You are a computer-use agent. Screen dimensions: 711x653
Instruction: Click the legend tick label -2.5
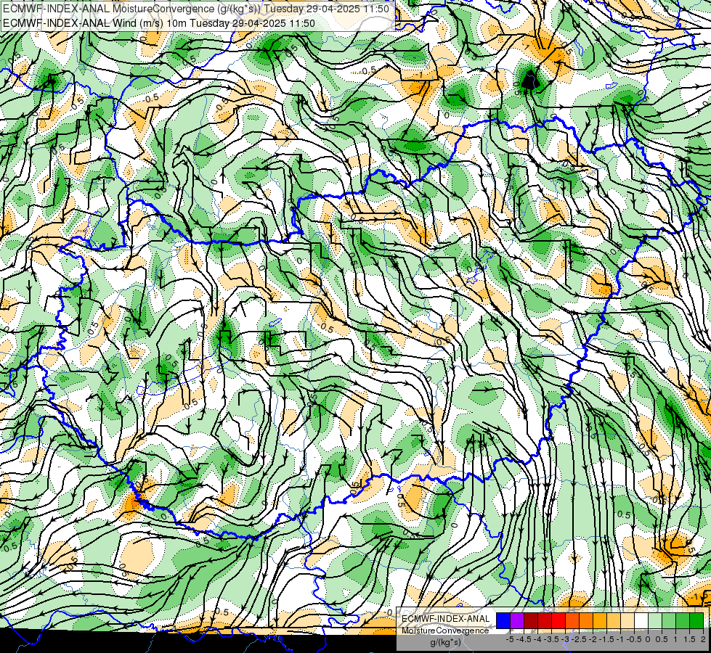point(579,639)
